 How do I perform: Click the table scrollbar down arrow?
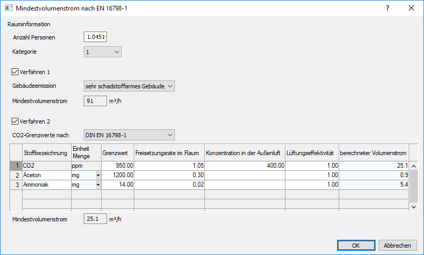tap(413, 207)
